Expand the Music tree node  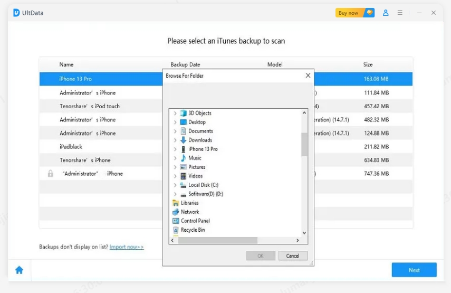click(175, 158)
